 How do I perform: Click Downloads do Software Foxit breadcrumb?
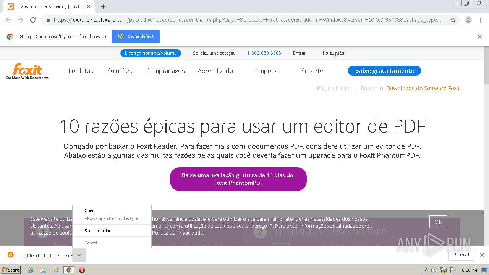423,88
